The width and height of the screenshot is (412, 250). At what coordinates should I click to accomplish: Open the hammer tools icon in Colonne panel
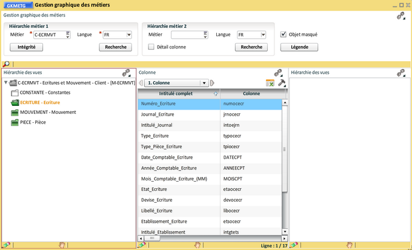click(x=281, y=83)
